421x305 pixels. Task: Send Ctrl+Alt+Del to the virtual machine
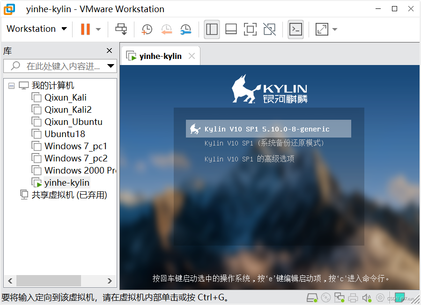tap(121, 29)
